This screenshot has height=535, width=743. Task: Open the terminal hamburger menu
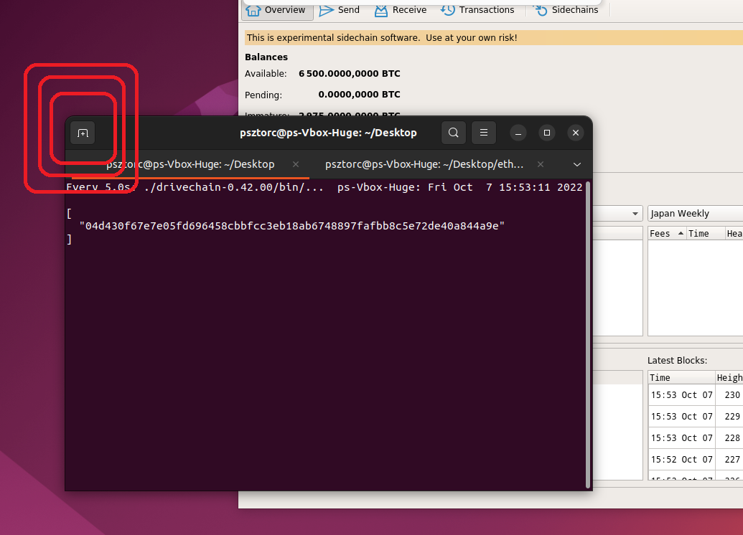point(484,133)
